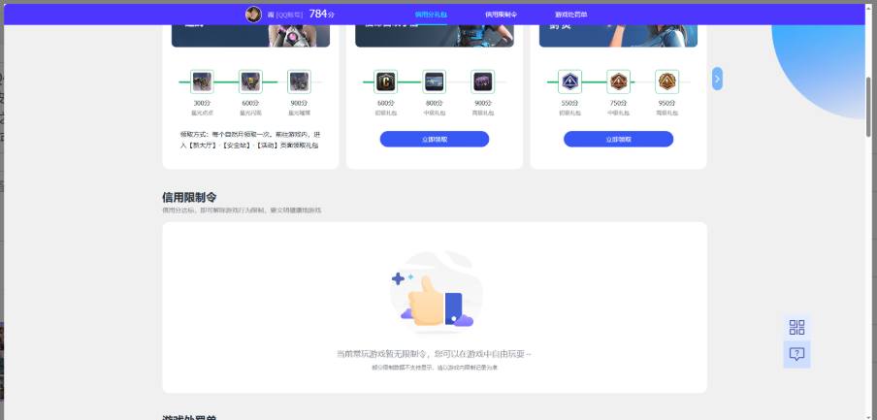Click the 领取方式 instruction text
Screen dimensions: 877x420
(250, 140)
